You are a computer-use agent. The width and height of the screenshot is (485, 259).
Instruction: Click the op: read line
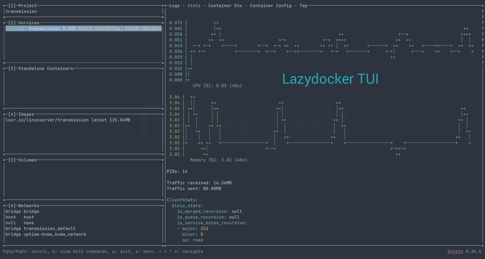[x=193, y=240]
